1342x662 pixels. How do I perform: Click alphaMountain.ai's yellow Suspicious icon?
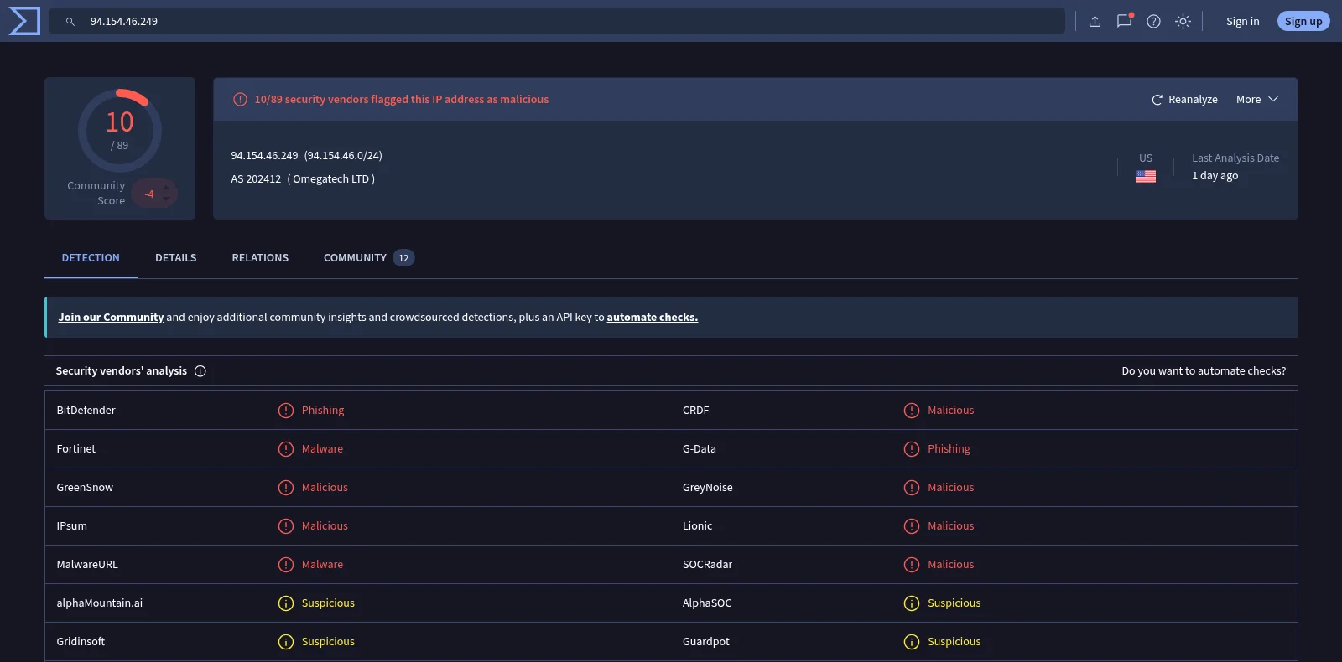pos(286,603)
